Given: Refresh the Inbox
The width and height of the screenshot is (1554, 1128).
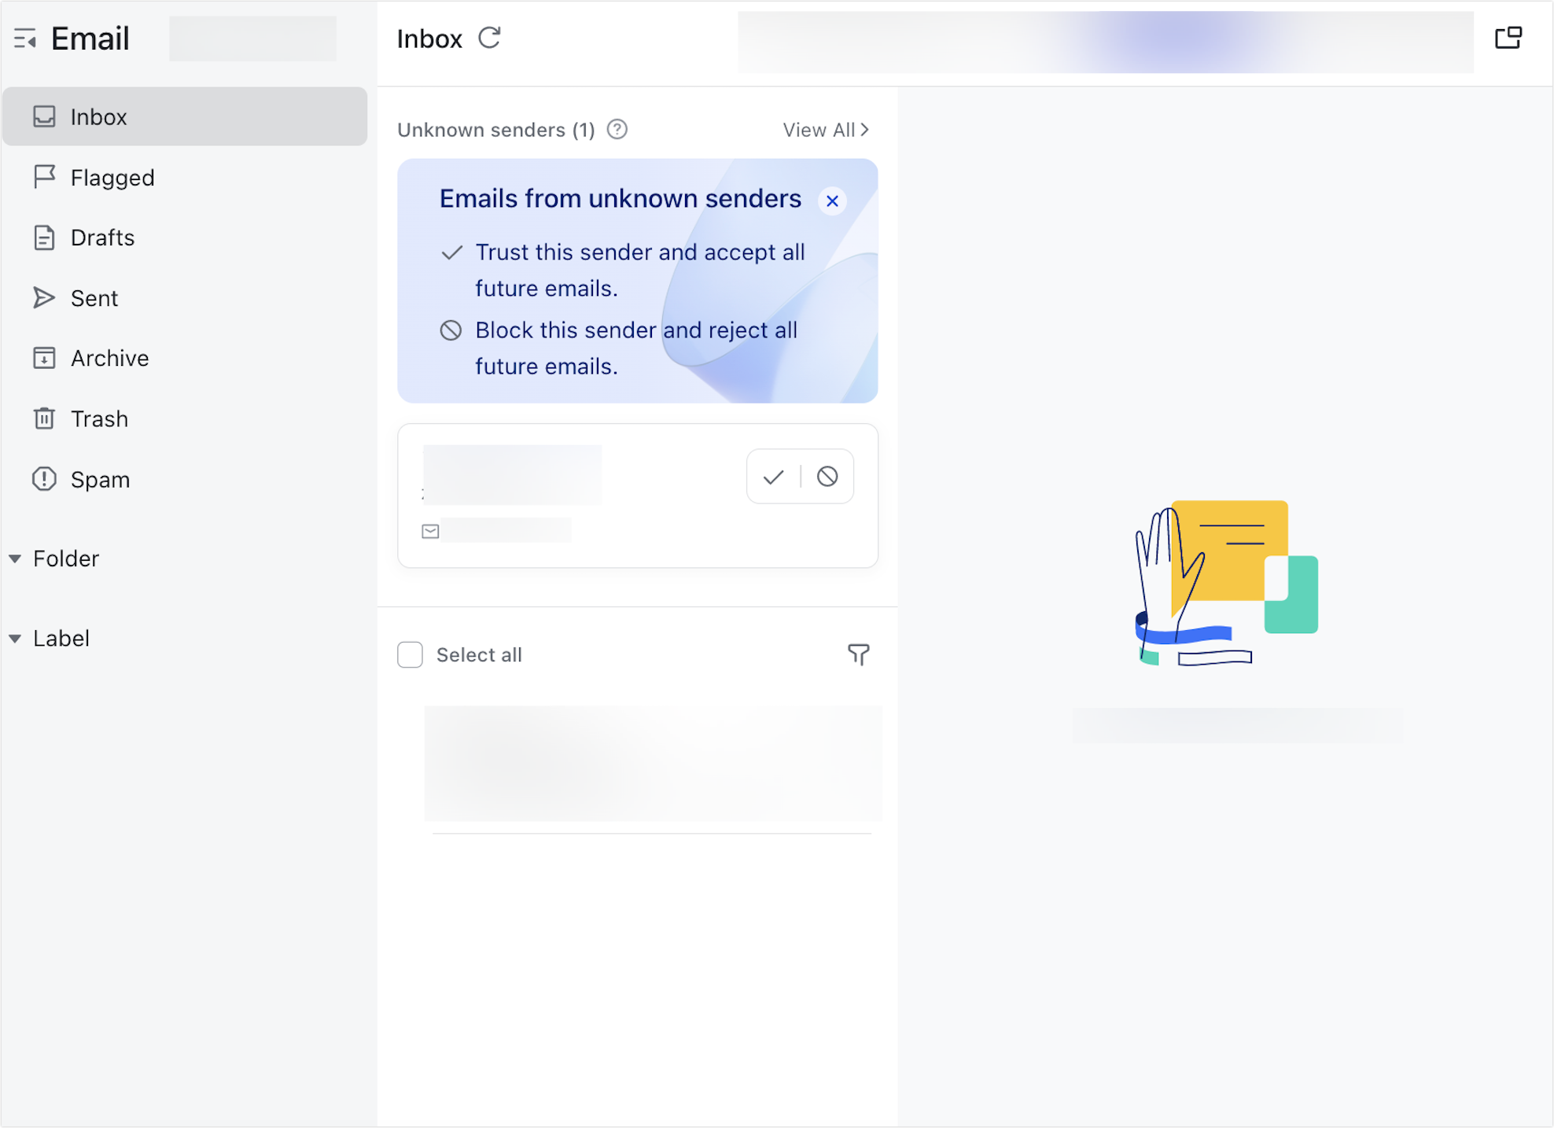Looking at the screenshot, I should (491, 39).
